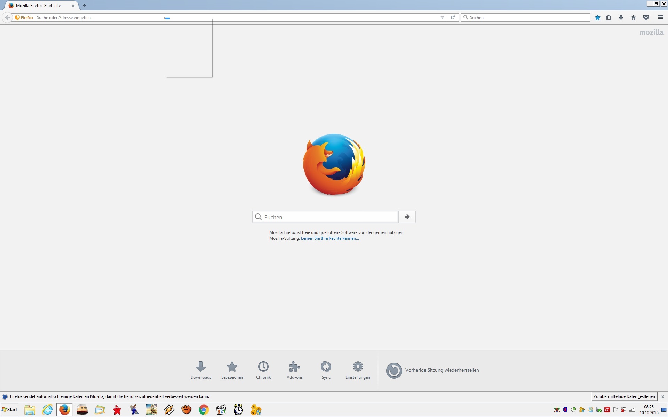Image resolution: width=668 pixels, height=417 pixels.
Task: Open the train icon app in taskbar
Action: (x=82, y=410)
